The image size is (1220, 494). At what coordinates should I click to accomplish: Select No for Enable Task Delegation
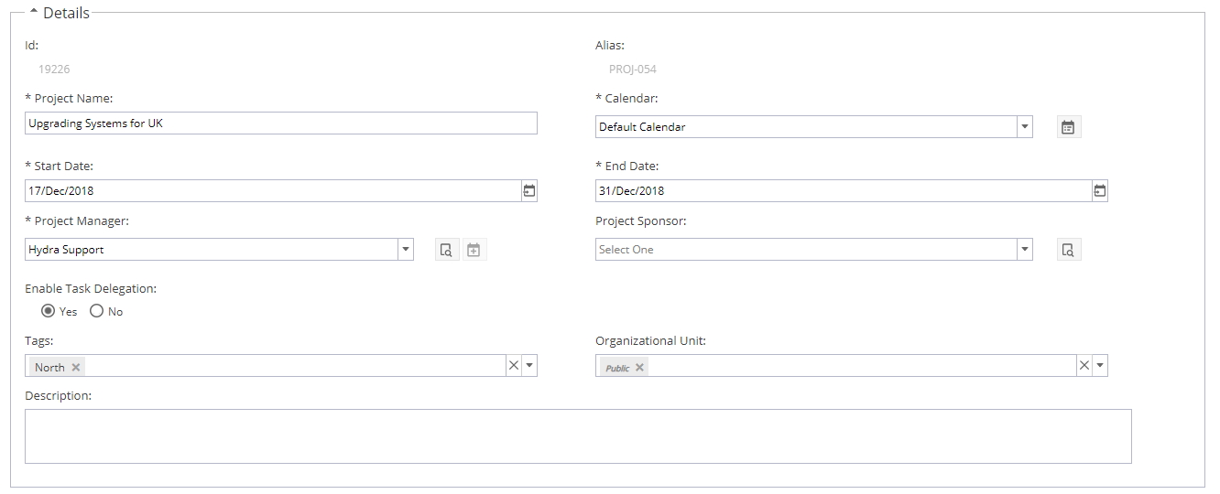97,311
